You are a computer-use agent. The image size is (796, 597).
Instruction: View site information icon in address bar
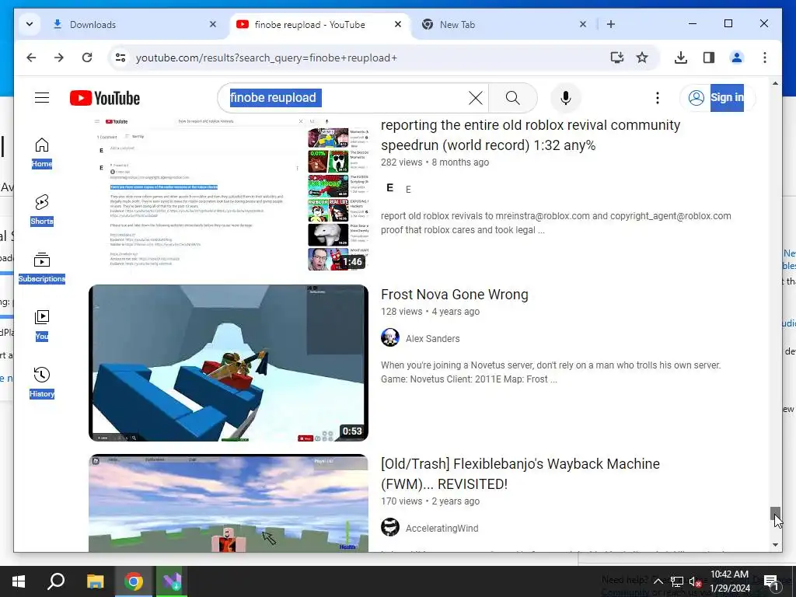tap(120, 58)
